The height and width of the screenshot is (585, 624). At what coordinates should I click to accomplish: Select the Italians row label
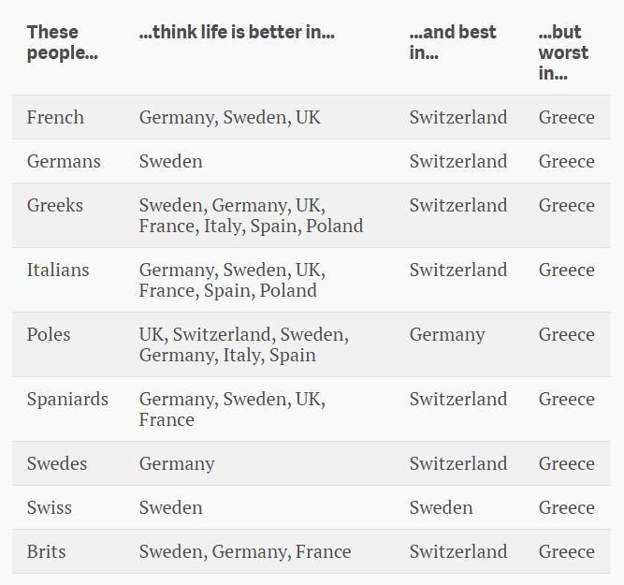(58, 270)
